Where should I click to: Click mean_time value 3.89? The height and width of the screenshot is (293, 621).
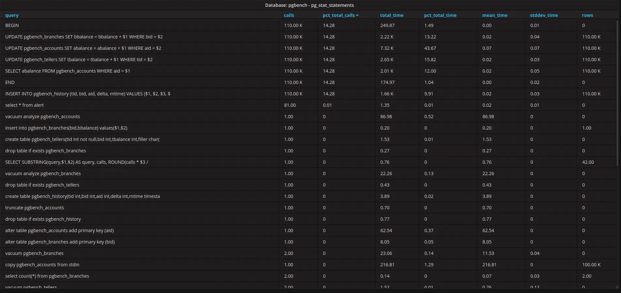(x=487, y=196)
